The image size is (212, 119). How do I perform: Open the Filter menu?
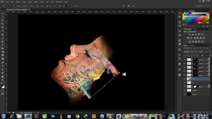[42, 2]
